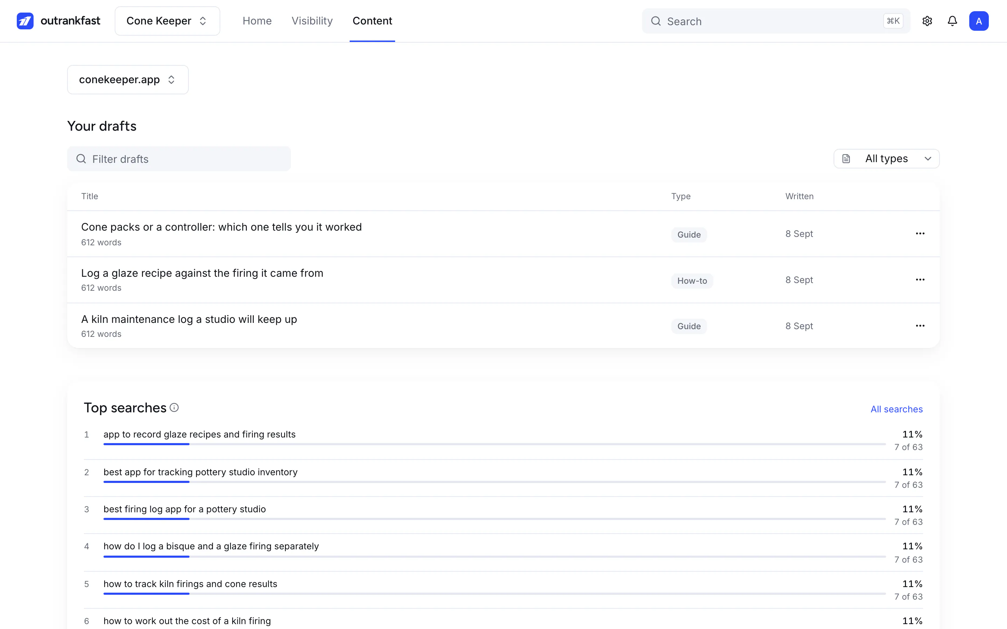Expand the All types filter dropdown
The image size is (1007, 629).
[x=886, y=159]
